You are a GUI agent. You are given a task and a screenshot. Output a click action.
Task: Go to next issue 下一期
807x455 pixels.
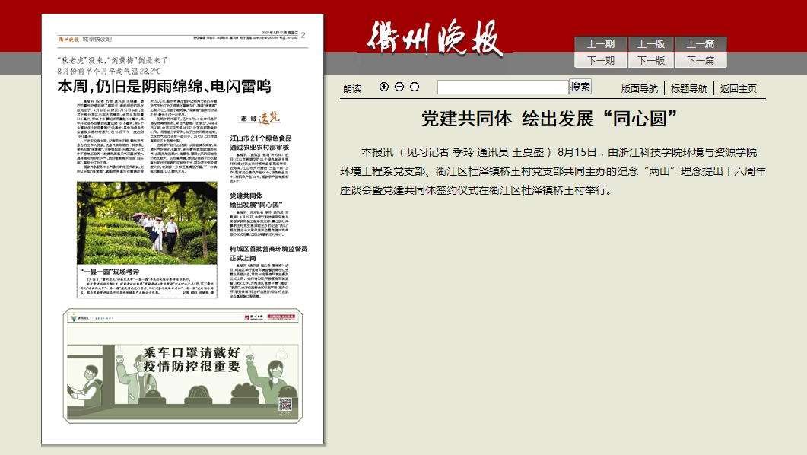[x=600, y=60]
